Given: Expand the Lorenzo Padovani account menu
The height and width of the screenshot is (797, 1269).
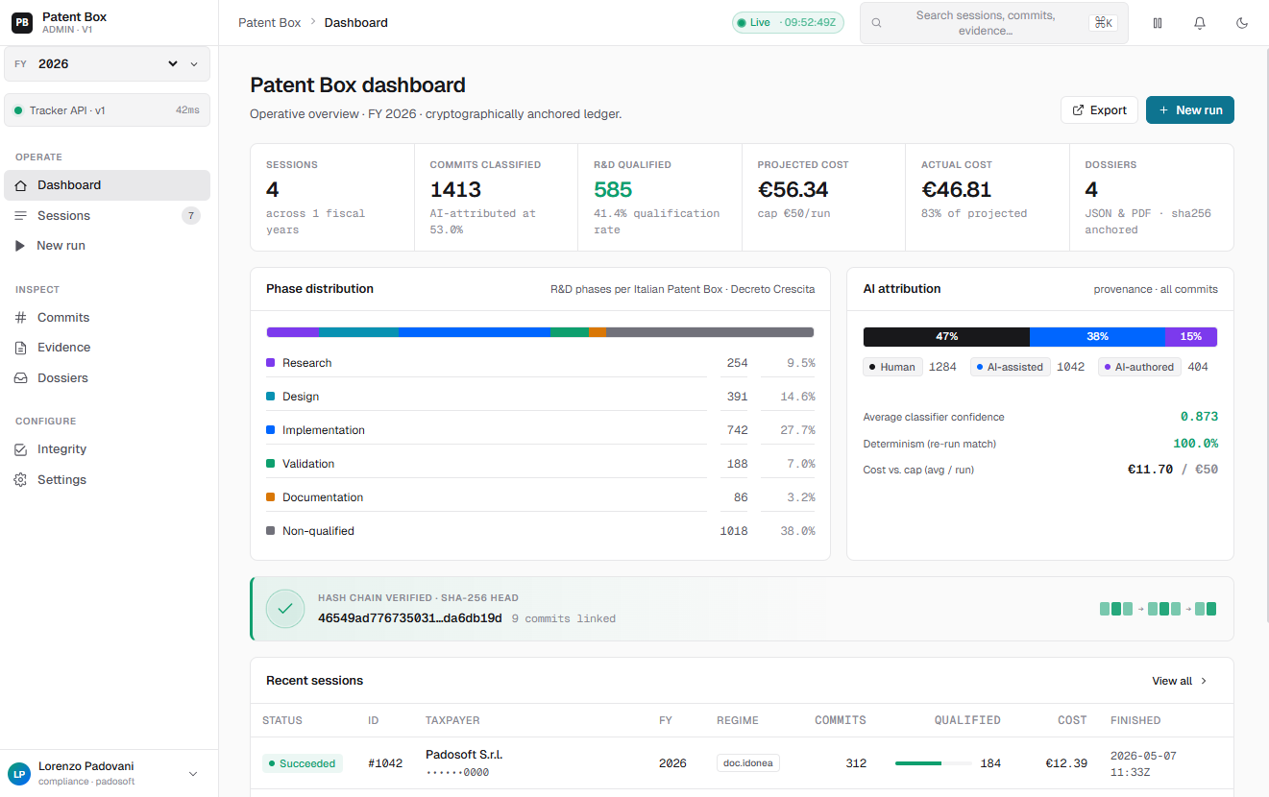Looking at the screenshot, I should (x=192, y=774).
